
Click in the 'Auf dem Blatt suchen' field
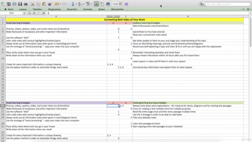pos(228,4)
